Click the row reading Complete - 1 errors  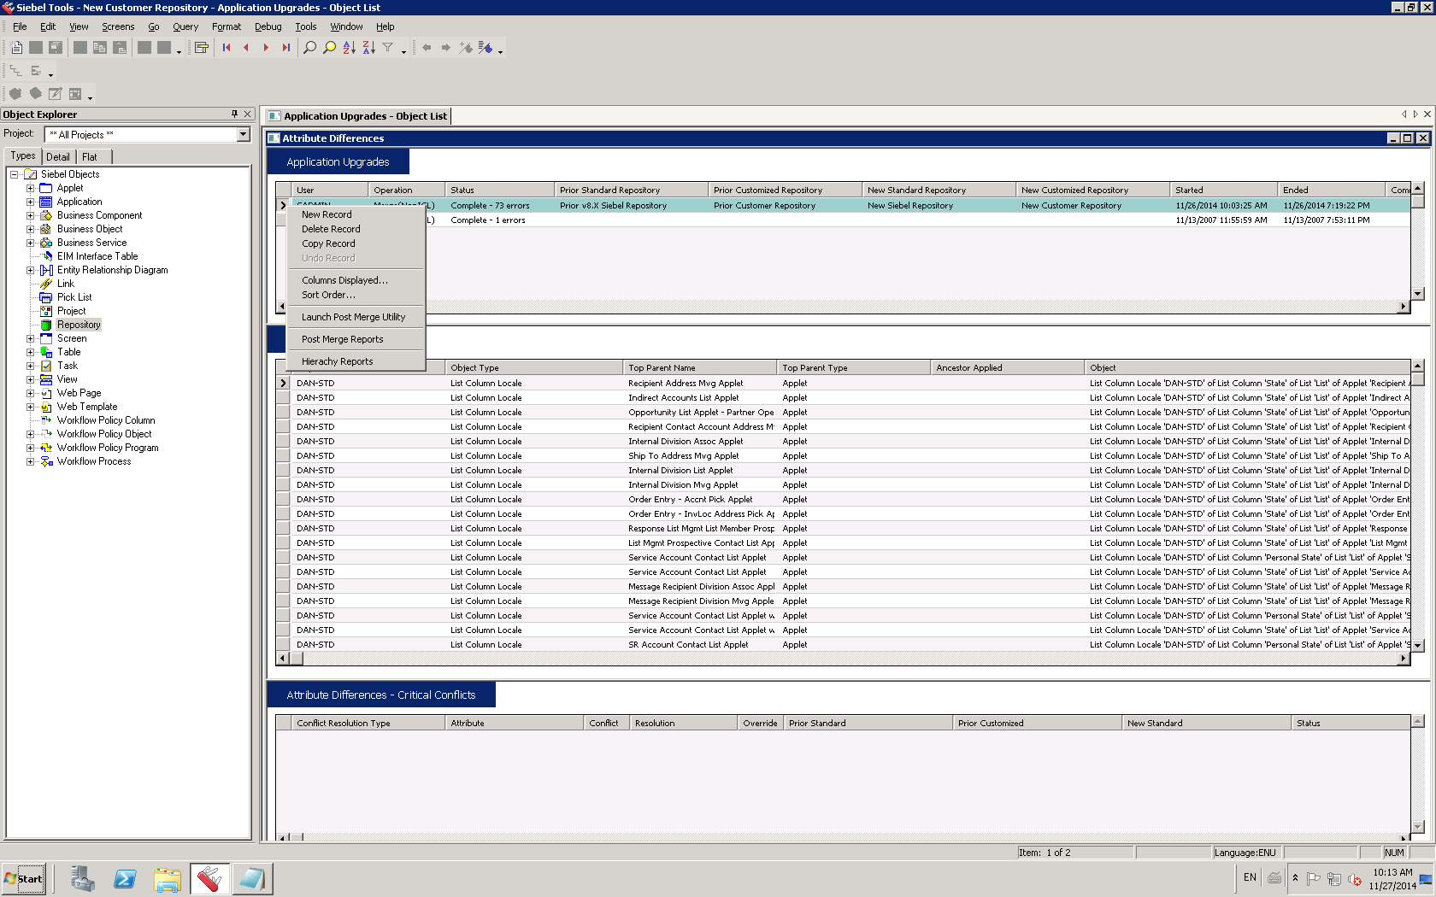843,220
